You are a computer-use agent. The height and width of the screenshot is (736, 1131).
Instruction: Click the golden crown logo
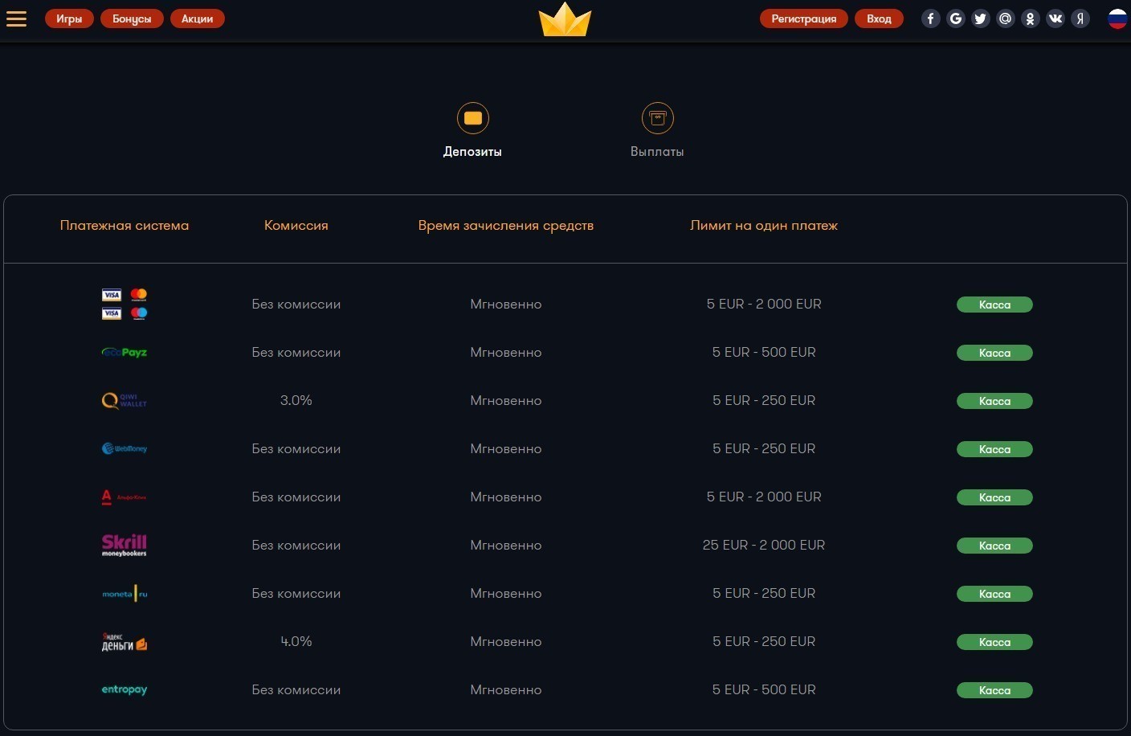[565, 20]
